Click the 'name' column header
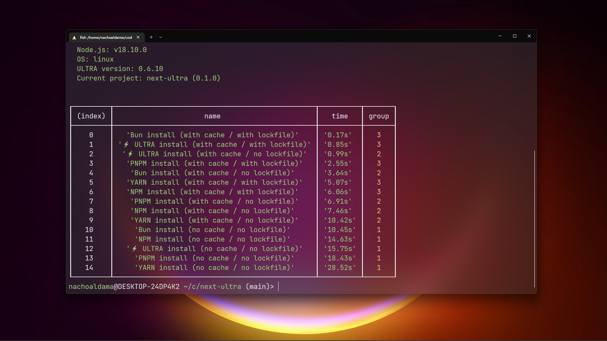This screenshot has width=607, height=341. pyautogui.click(x=212, y=116)
